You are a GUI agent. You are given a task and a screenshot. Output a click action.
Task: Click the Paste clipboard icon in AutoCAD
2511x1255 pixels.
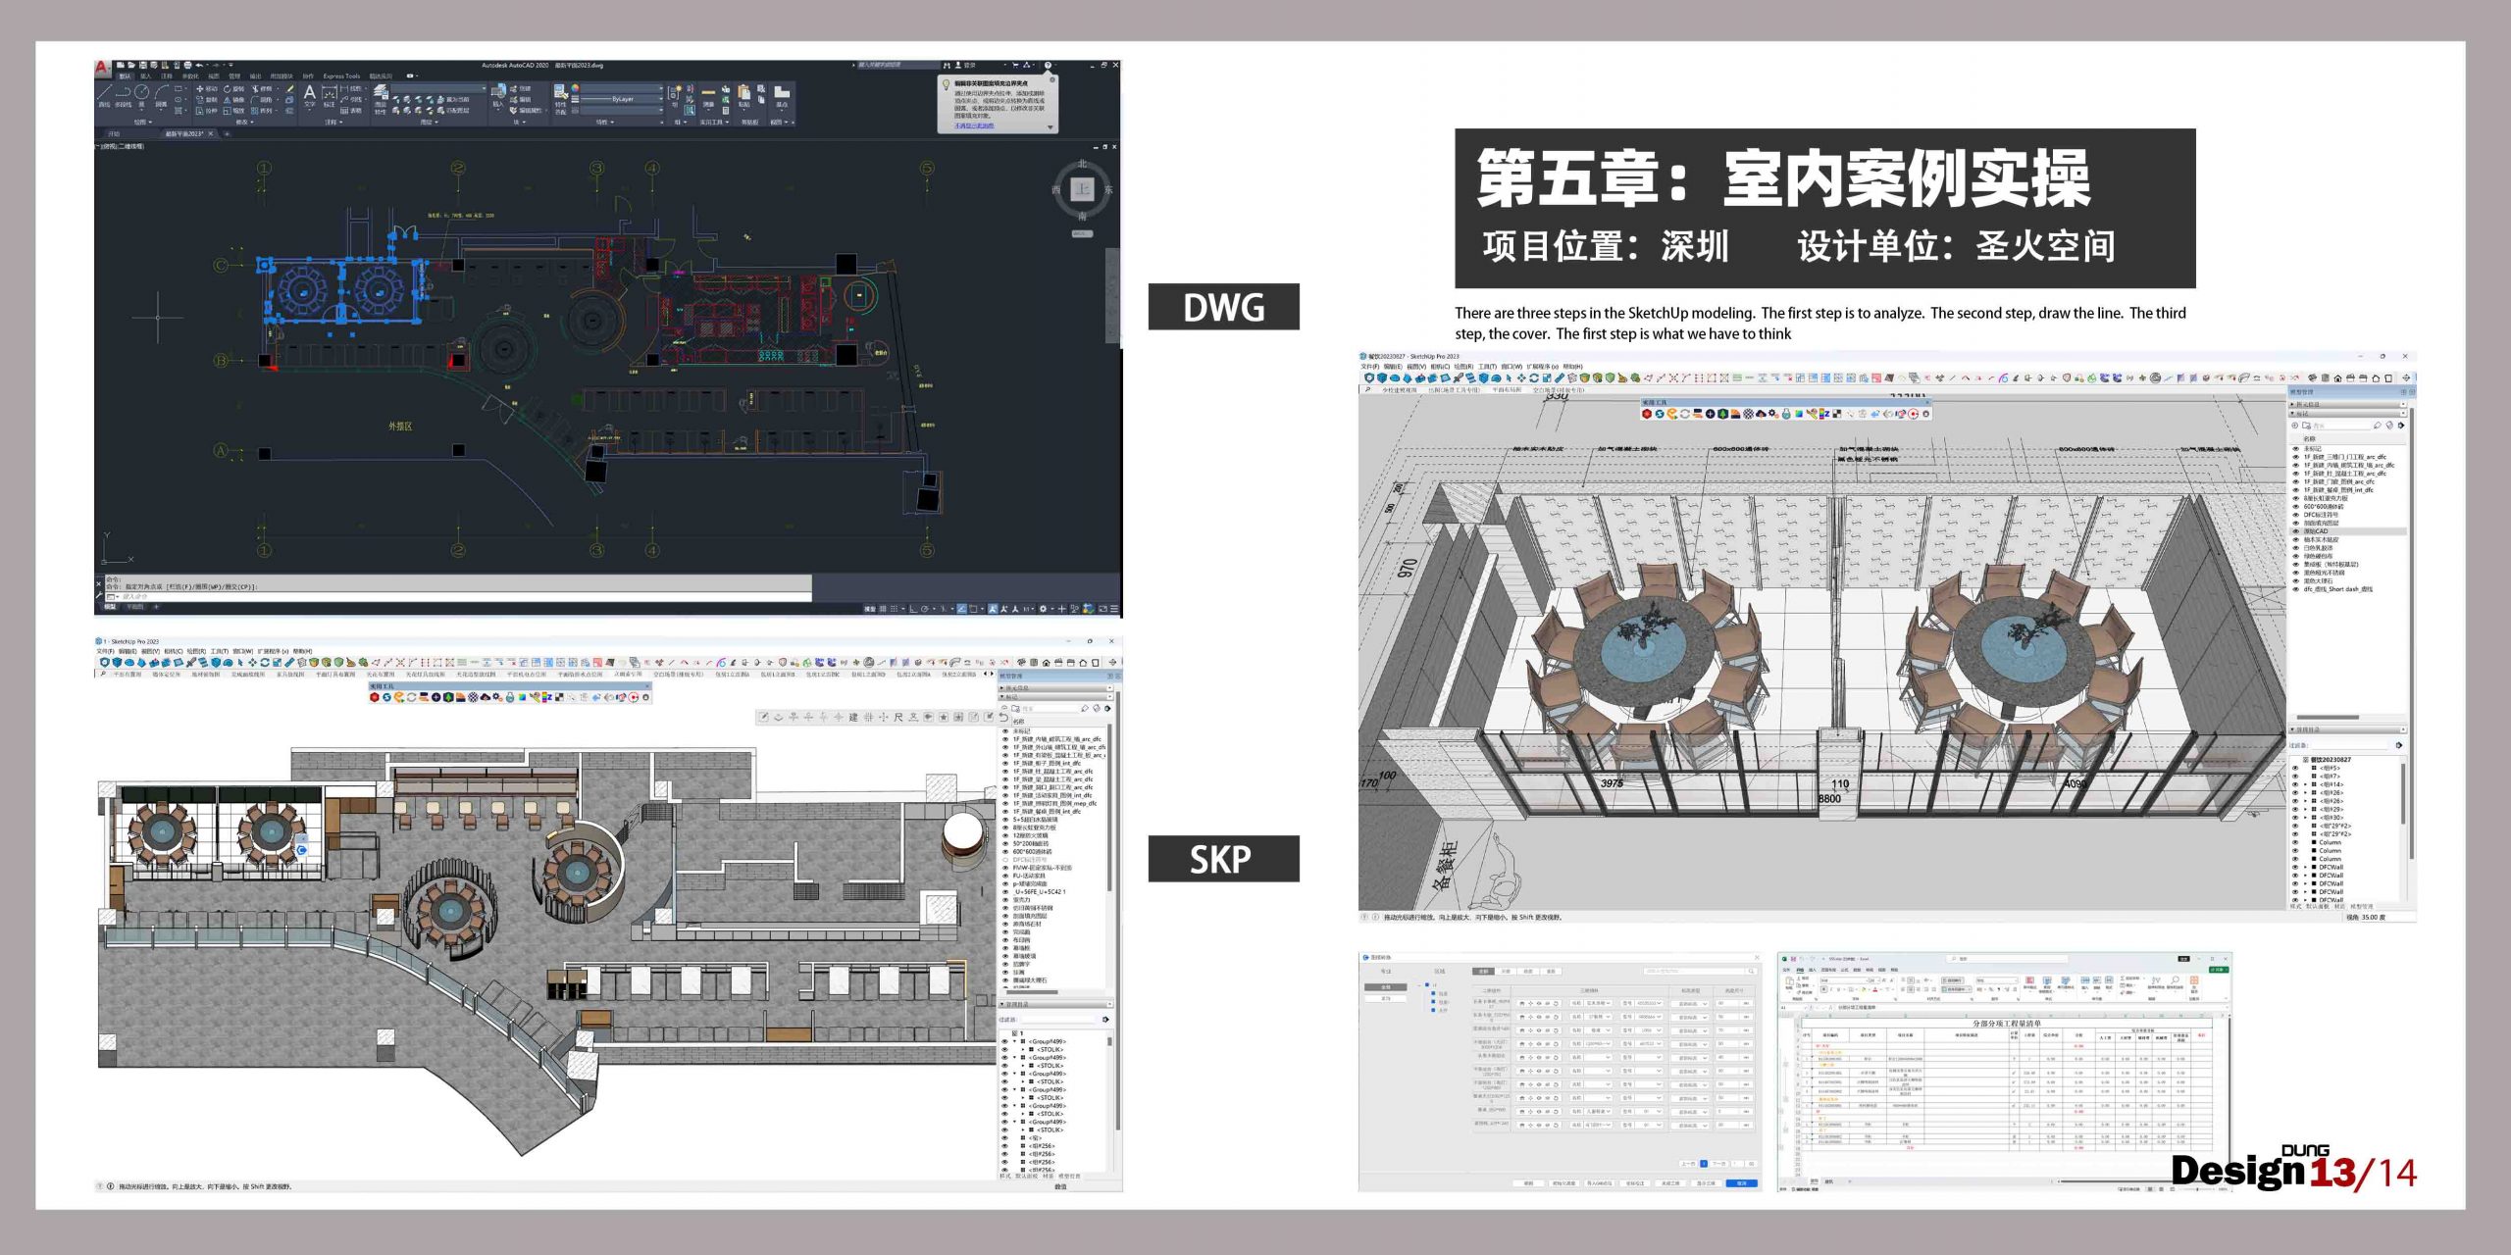pos(743,93)
